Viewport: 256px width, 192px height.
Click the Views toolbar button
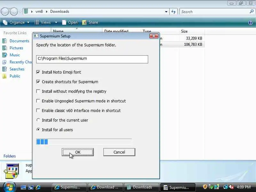[43, 22]
